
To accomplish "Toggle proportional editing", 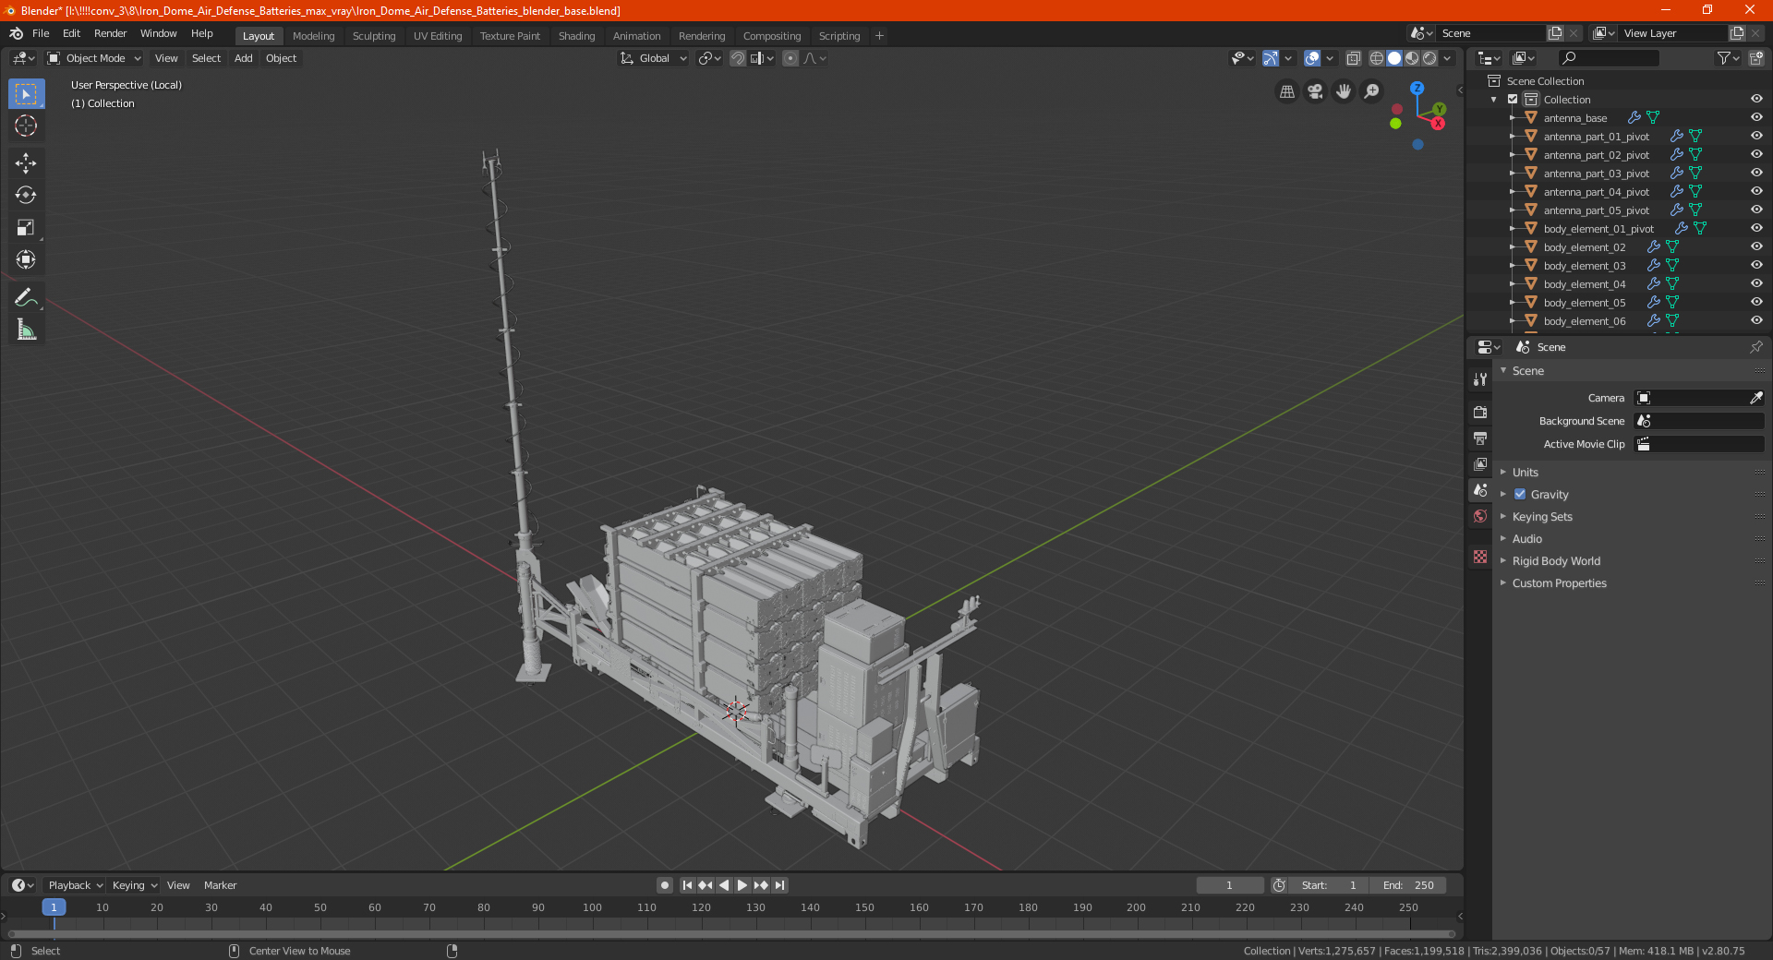I will (790, 58).
